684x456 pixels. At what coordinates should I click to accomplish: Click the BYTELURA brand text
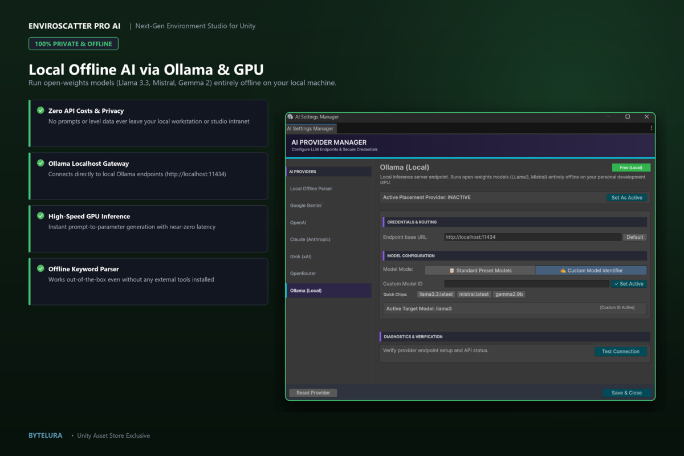46,435
